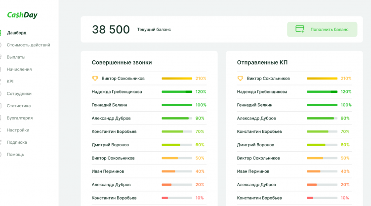Image resolution: width=371 pixels, height=206 pixels.
Task: Navigate to Начисления in sidebar
Action: tap(19, 69)
